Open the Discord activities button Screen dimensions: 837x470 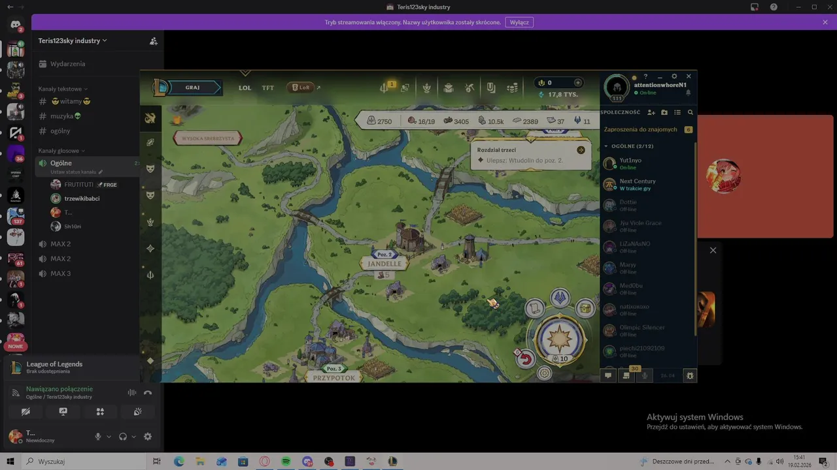100,412
